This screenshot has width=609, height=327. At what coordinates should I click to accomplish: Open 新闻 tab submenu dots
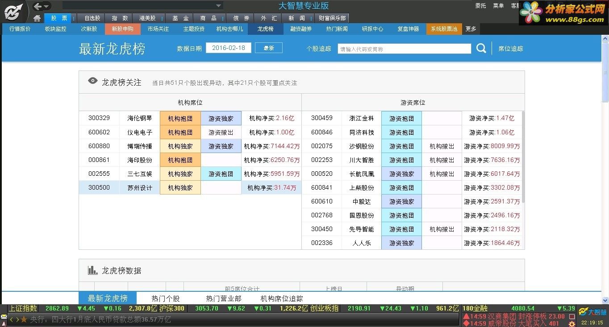click(x=311, y=18)
